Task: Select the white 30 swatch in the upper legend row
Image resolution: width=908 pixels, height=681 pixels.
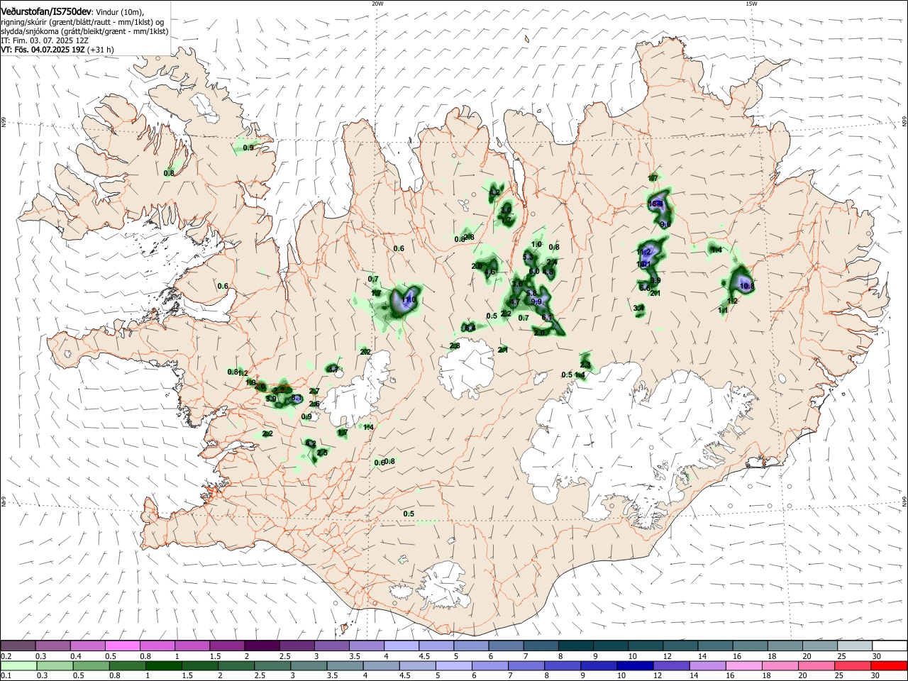Action: [x=890, y=646]
